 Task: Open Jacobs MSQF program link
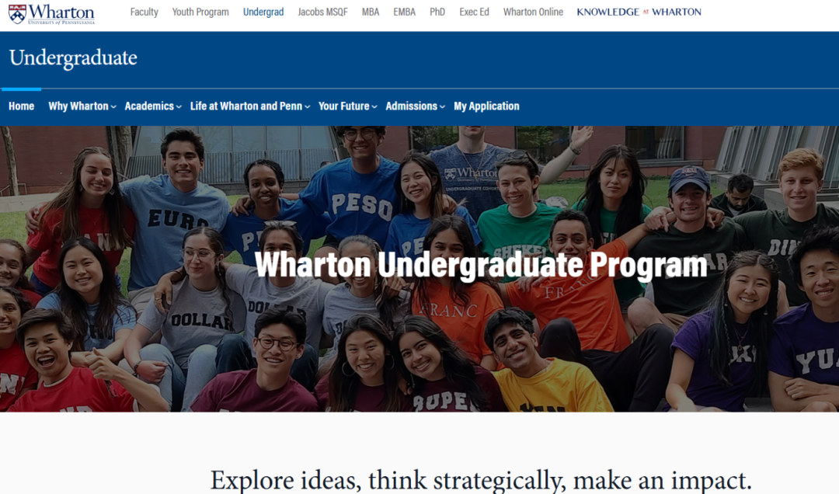pyautogui.click(x=322, y=12)
